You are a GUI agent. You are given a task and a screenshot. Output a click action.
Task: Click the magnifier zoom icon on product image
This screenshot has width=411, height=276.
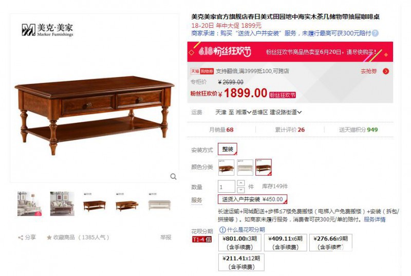click(173, 176)
